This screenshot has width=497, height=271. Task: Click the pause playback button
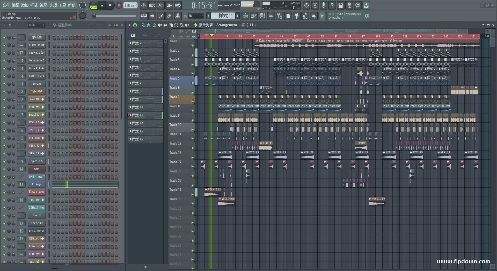pos(102,5)
